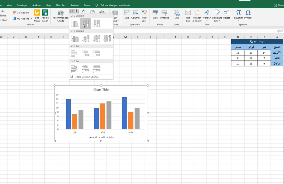Open the Add-ins tab
This screenshot has width=284, height=184.
coord(36,5)
